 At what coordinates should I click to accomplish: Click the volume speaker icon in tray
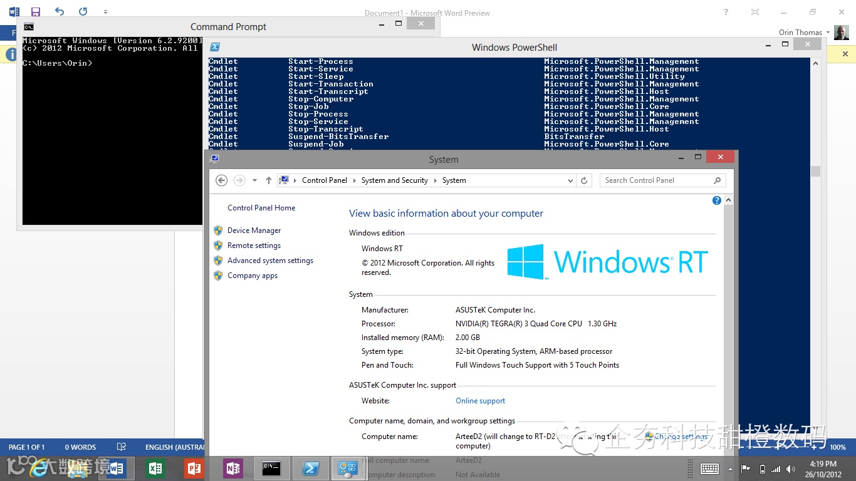(x=791, y=468)
